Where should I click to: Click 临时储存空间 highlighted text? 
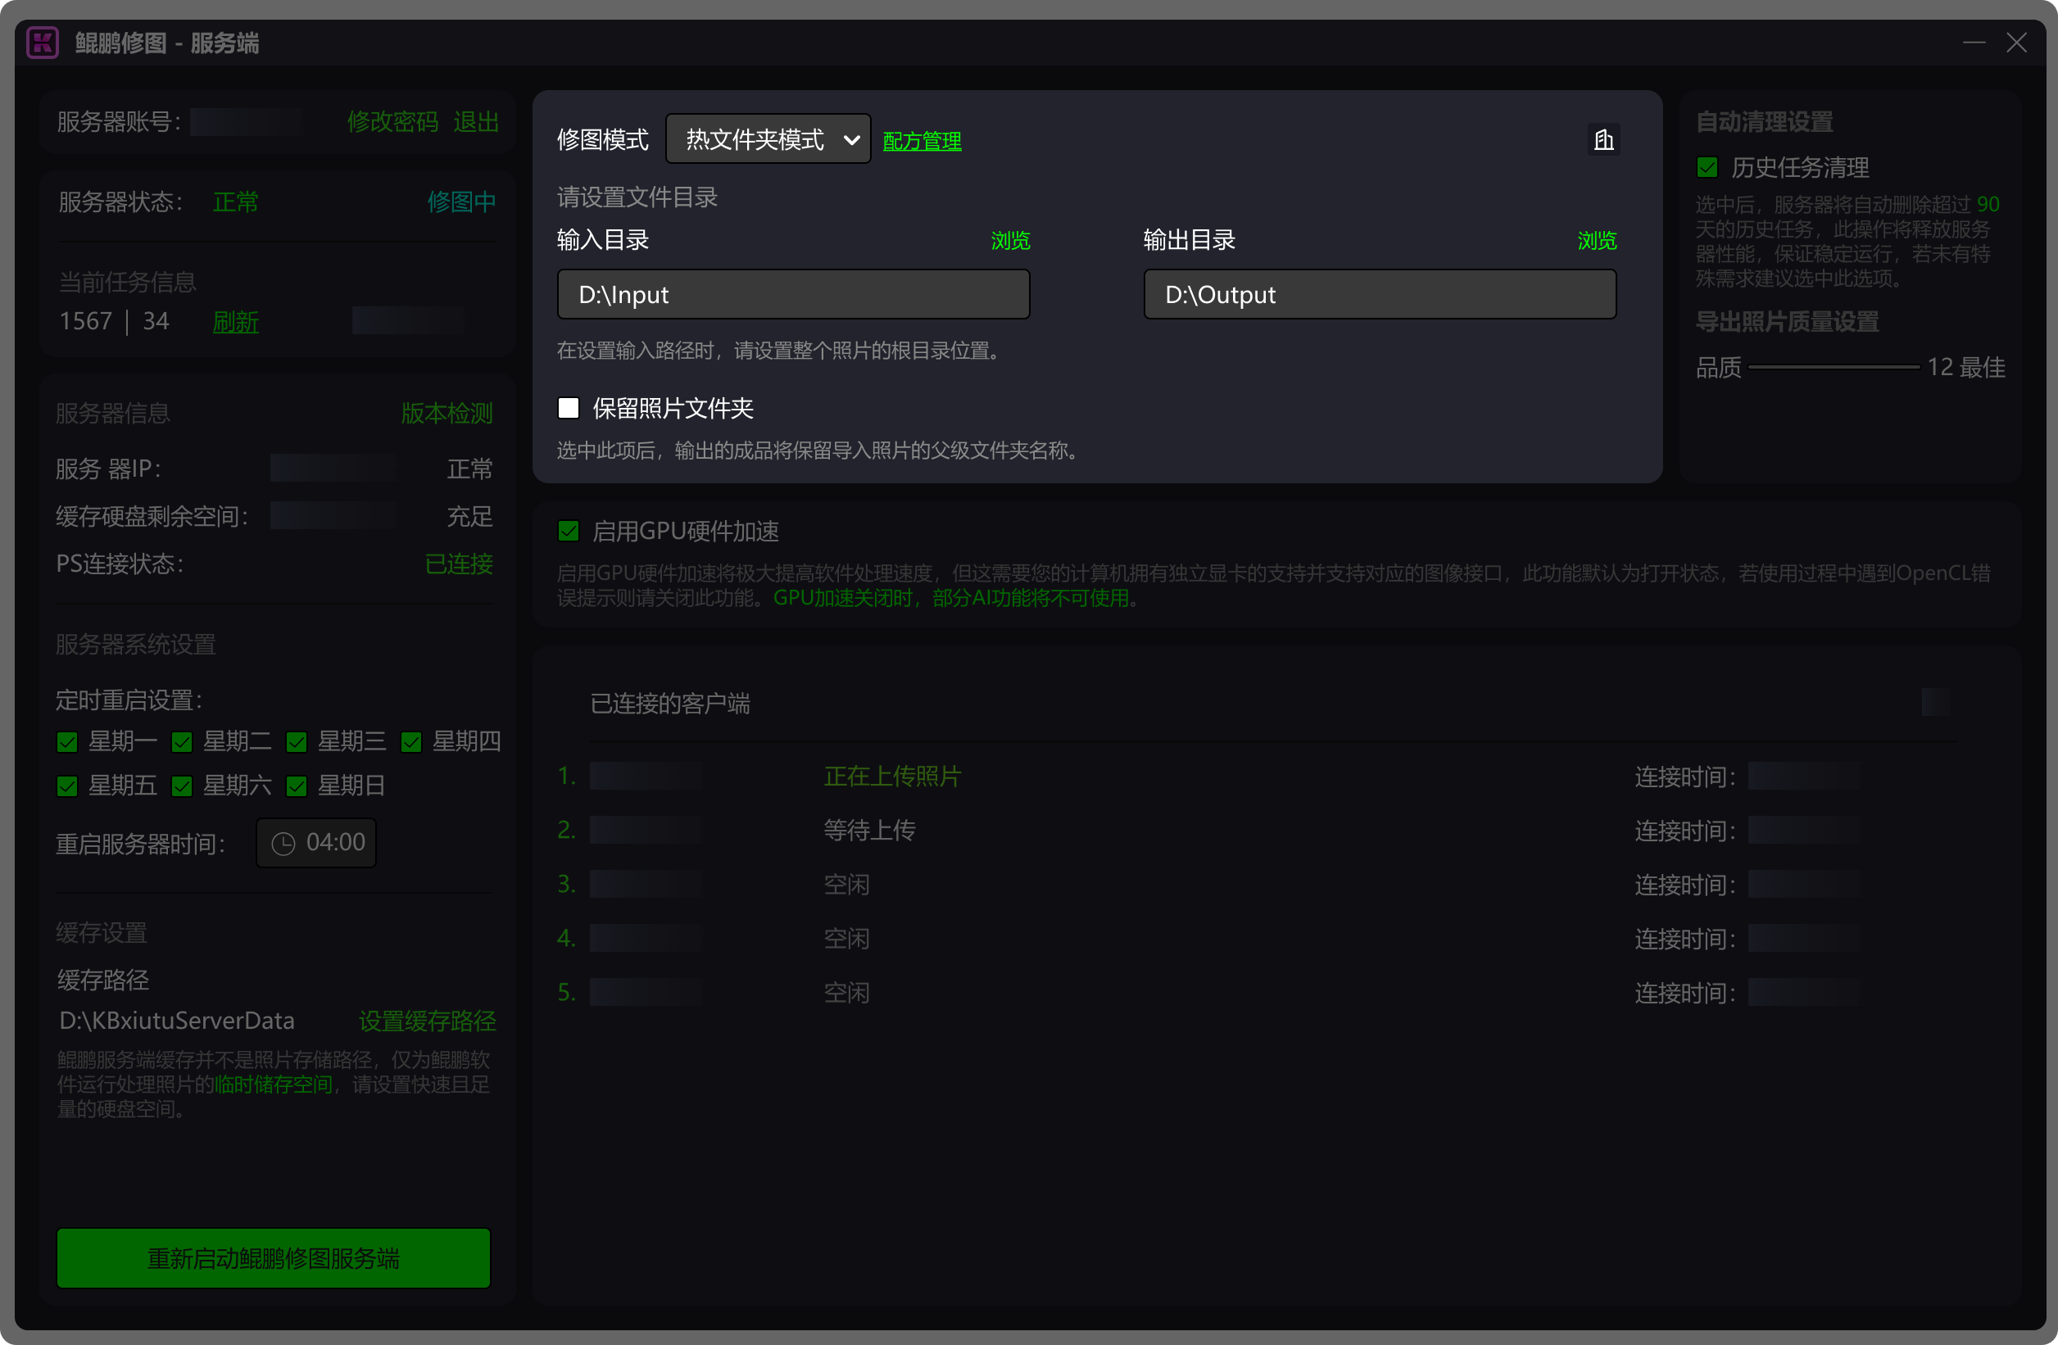coord(274,1085)
